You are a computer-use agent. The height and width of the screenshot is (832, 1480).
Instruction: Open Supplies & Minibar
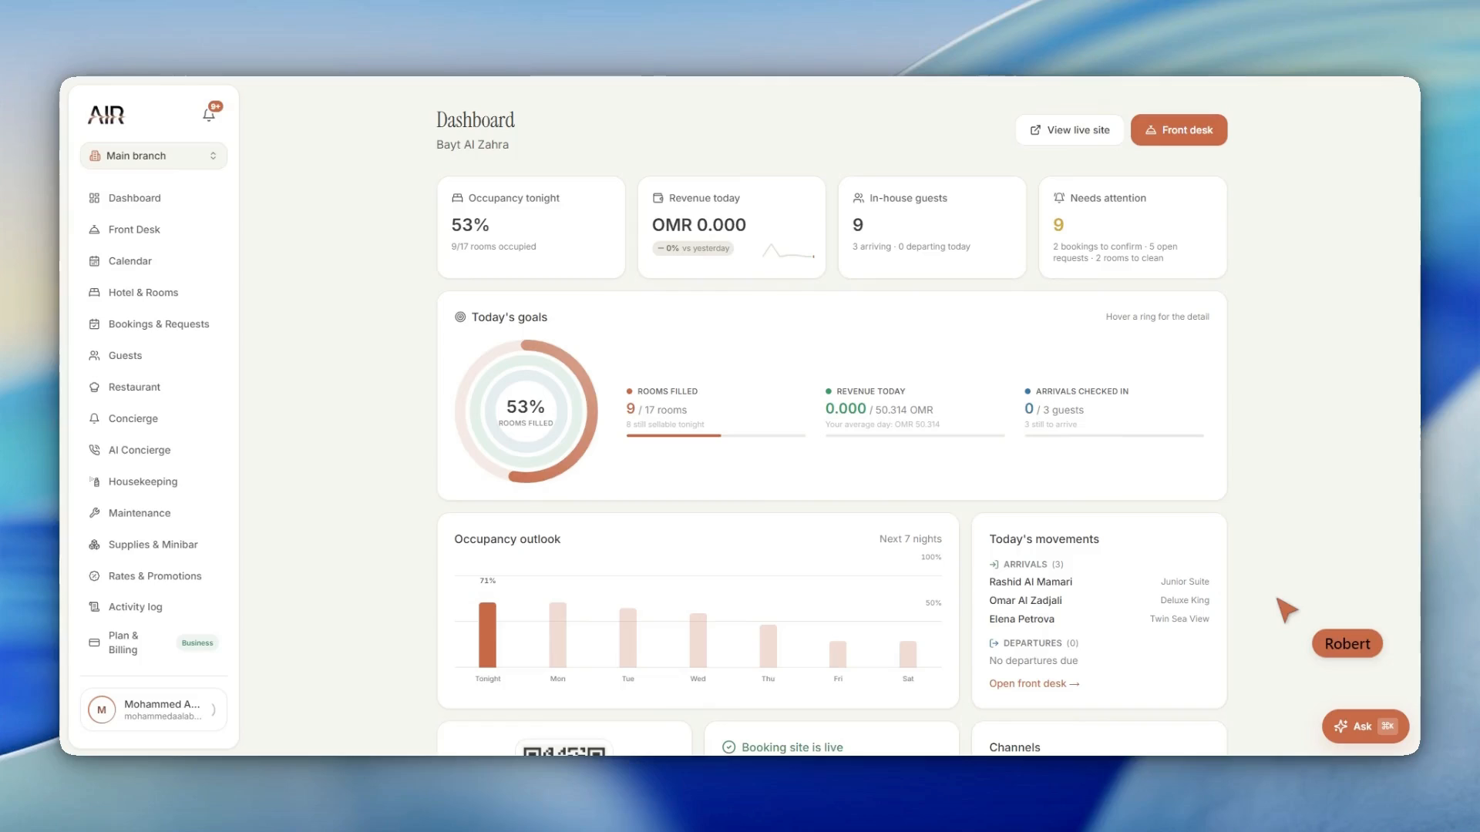(x=153, y=545)
